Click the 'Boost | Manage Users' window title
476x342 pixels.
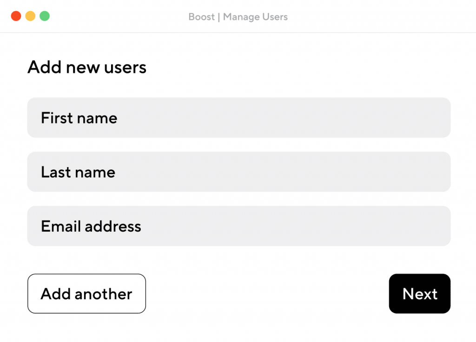point(238,17)
